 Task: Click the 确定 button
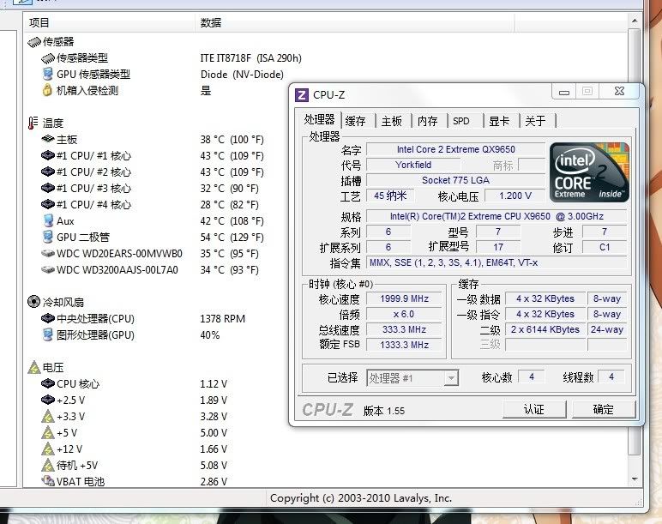click(x=604, y=409)
